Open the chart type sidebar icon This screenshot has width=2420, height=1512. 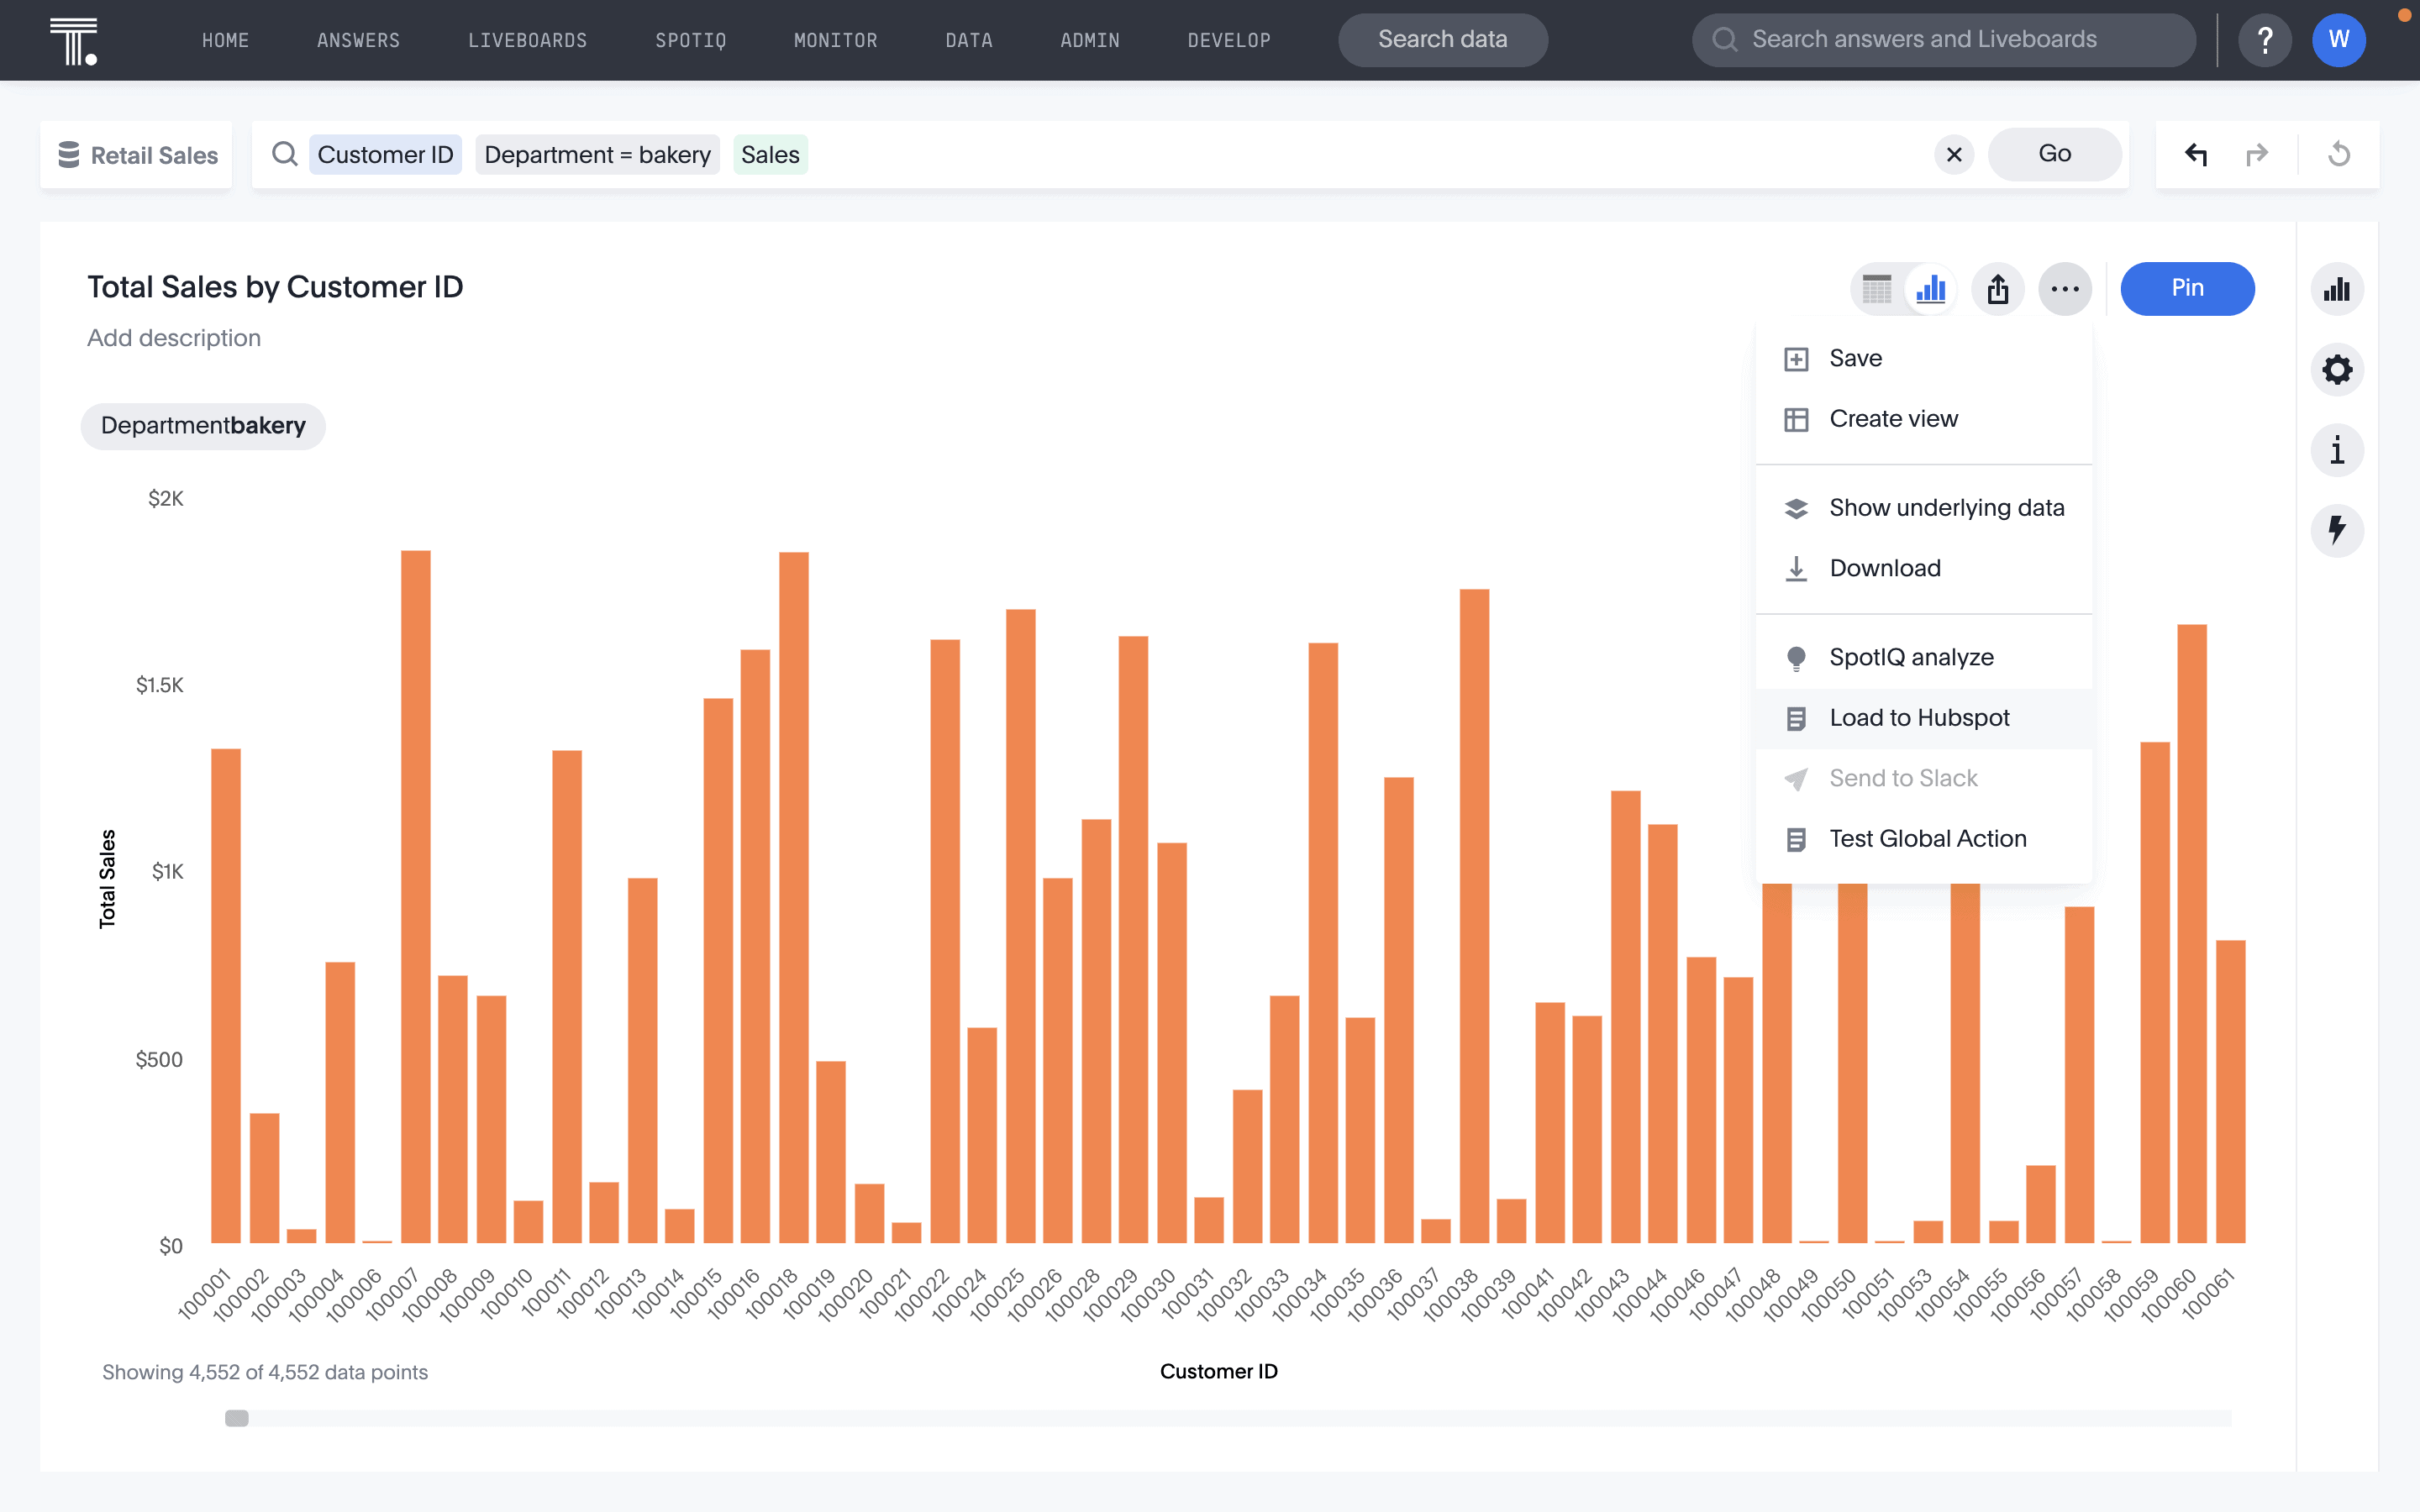coord(2337,290)
